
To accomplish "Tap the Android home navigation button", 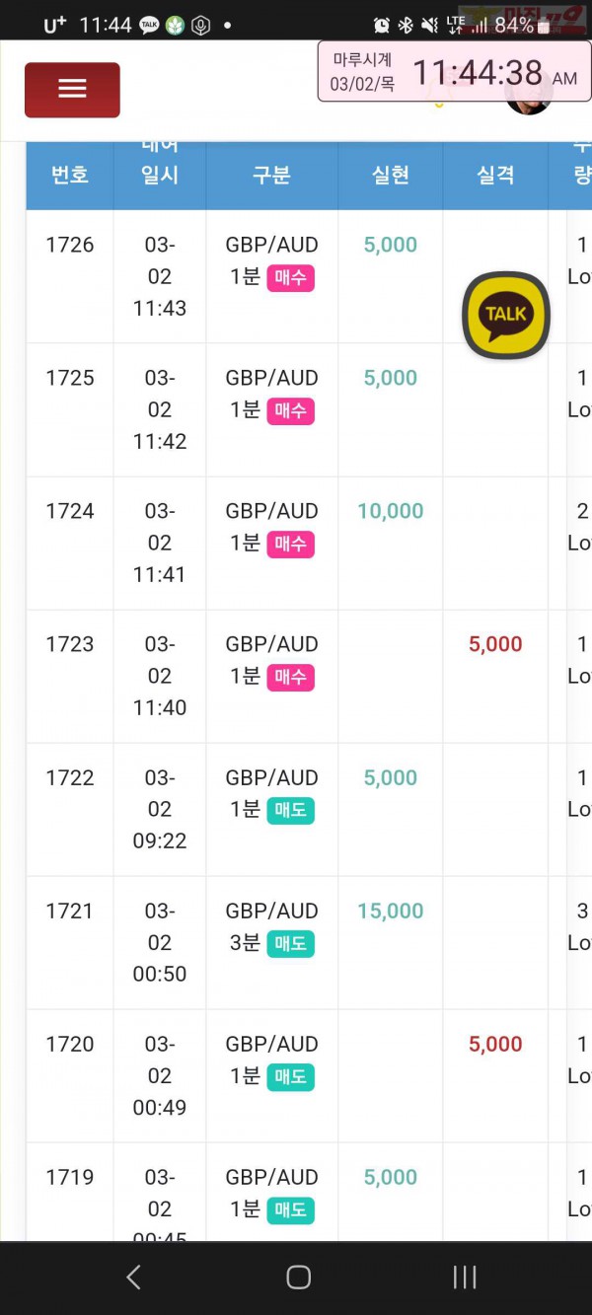I will click(298, 1278).
